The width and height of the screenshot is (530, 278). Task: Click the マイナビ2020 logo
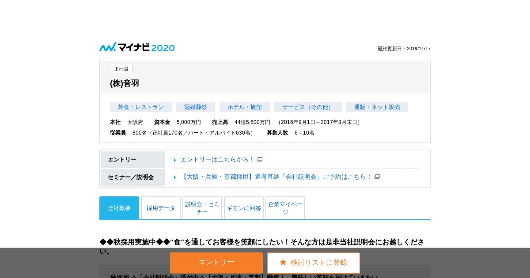coord(137,47)
